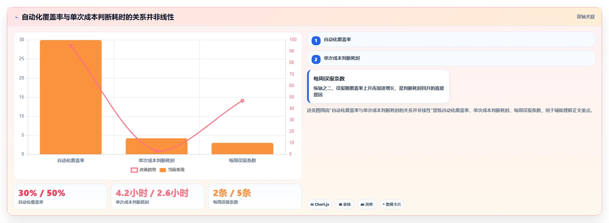Click the caption under the 2条 / 5条 figure
Viewport: 609px width, 223px height.
225,202
